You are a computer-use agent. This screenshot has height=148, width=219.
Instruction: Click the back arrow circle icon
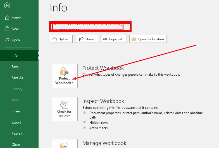[7, 6]
